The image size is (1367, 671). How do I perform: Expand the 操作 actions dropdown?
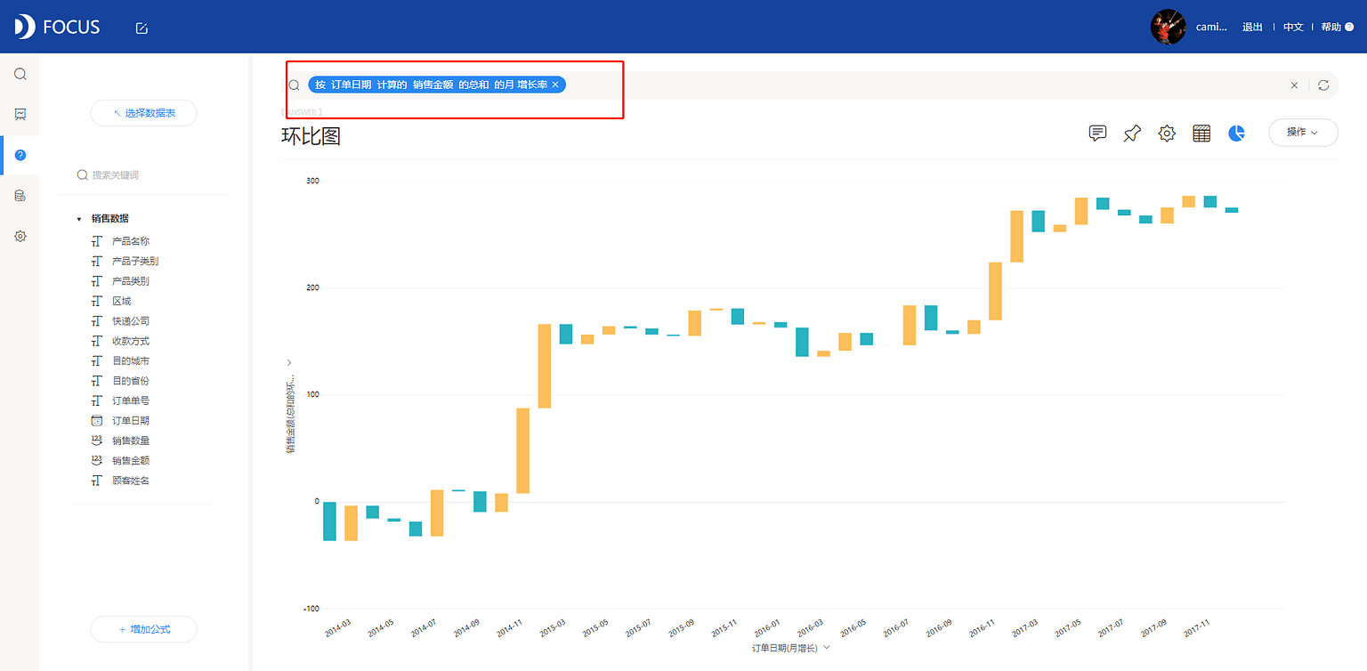[x=1302, y=132]
